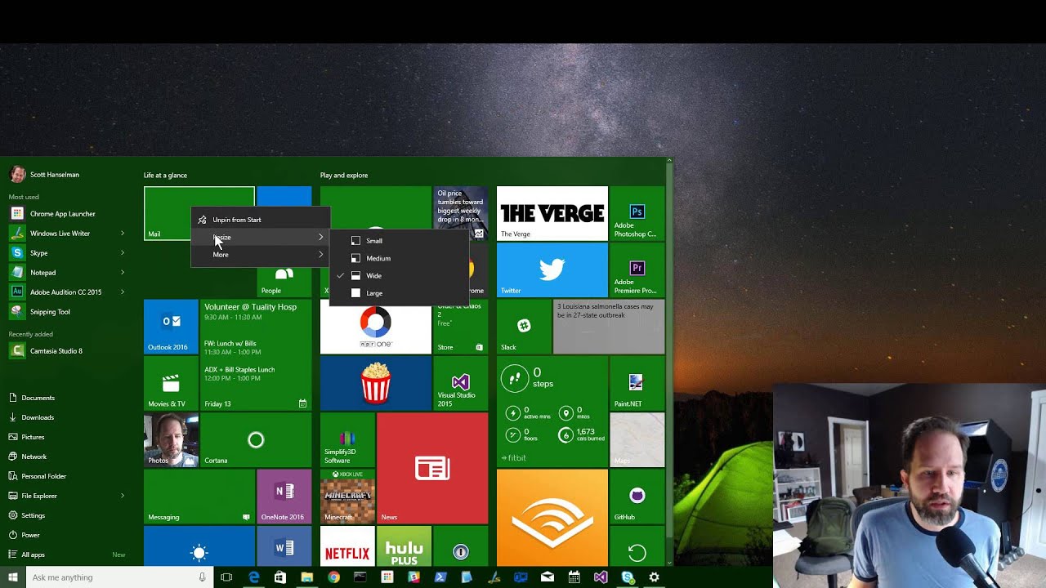
Task: Open the GitHub tile
Action: [x=637, y=497]
